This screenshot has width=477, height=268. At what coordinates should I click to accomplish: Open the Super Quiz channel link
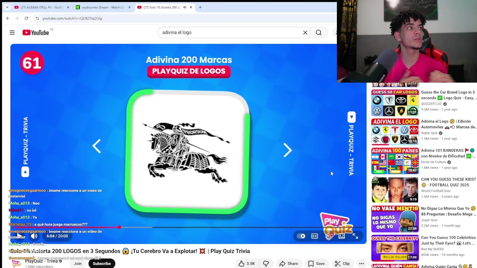coord(429,133)
